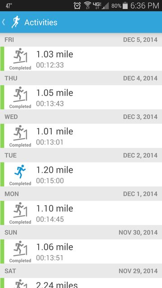Open the 1.06 mile activity entry
The width and height of the screenshot is (162, 288).
click(x=81, y=252)
